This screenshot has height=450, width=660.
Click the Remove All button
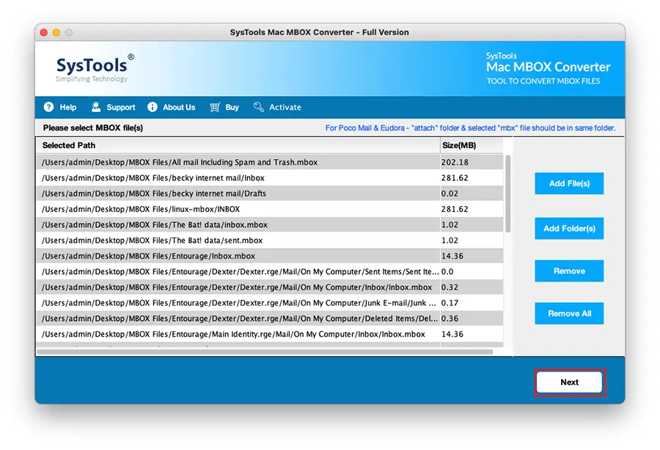tap(569, 314)
